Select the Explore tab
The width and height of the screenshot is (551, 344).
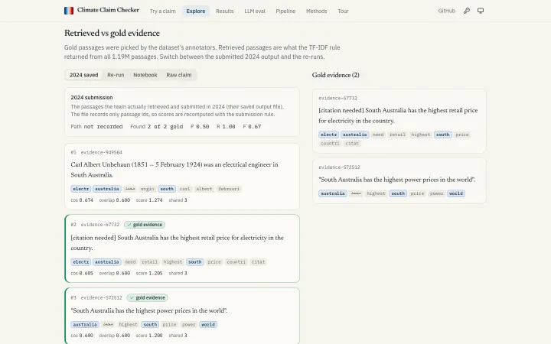click(x=196, y=11)
